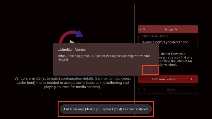Click the chevron on Add new vendor

[192, 79]
